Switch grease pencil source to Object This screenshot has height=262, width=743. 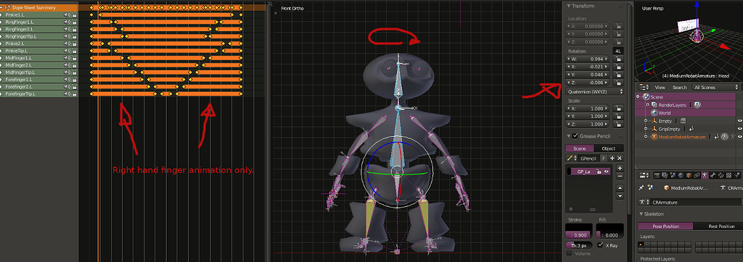609,148
